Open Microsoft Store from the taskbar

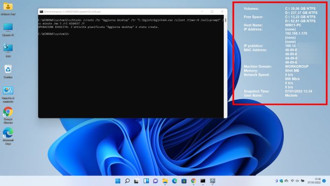click(184, 181)
